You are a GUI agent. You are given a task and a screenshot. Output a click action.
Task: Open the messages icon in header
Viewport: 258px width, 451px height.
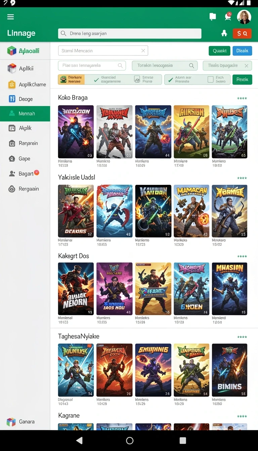click(212, 16)
